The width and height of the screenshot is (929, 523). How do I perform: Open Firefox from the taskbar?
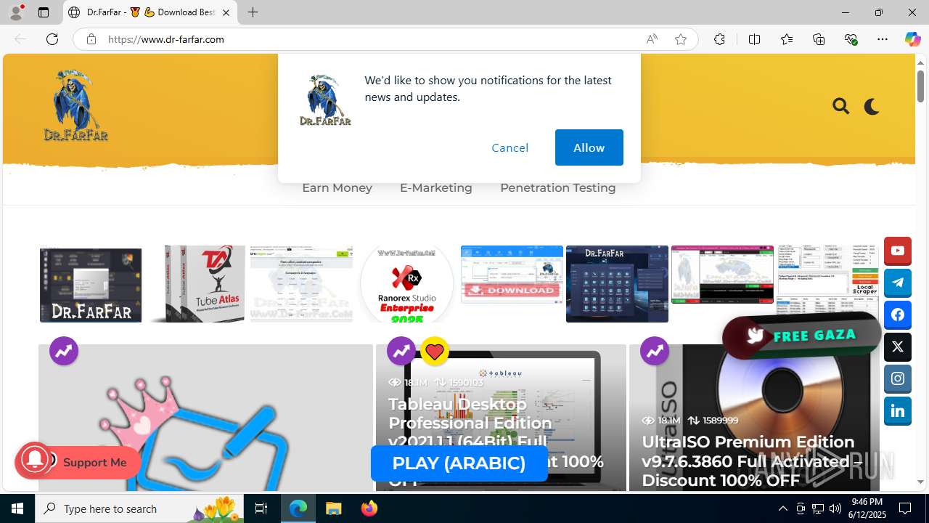coord(369,508)
